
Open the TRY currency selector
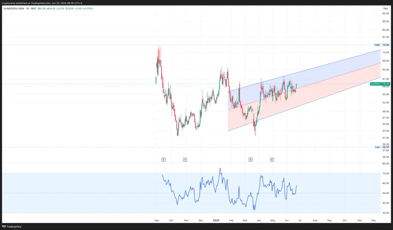click(x=385, y=9)
